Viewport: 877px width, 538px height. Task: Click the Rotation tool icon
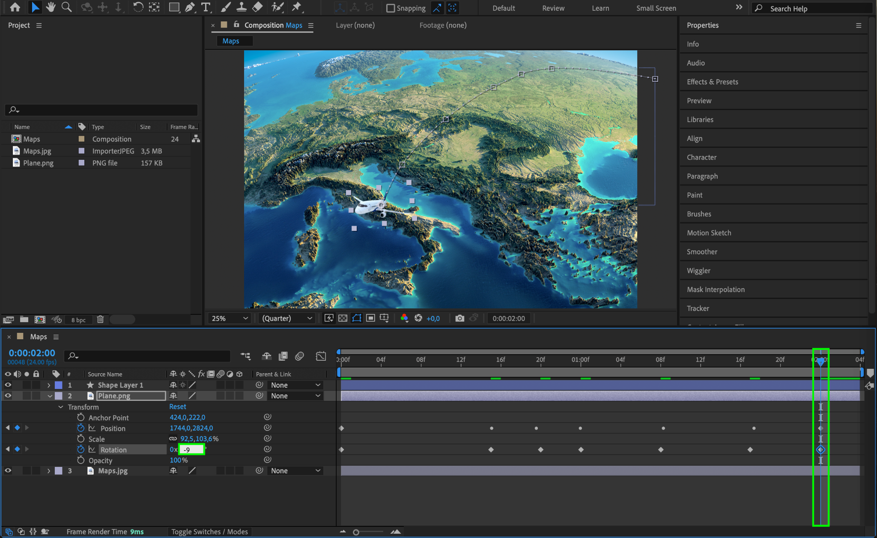click(138, 7)
